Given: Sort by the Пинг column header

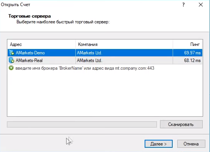Looking at the screenshot, I should 188,44.
